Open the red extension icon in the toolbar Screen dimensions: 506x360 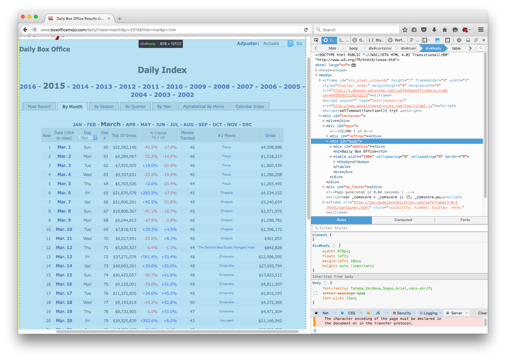465,30
